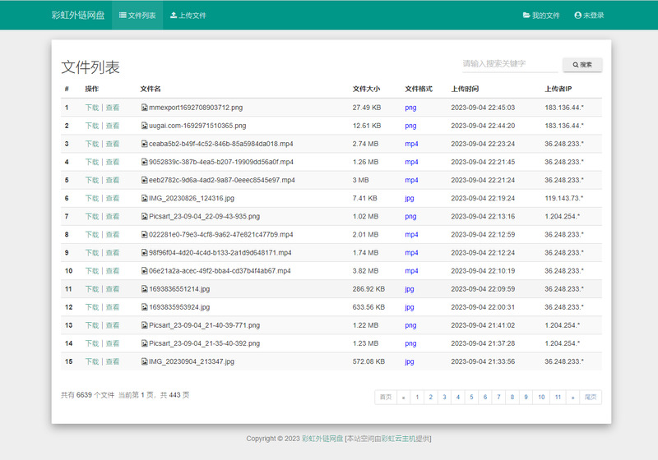Open 我的文件 in the top bar
The image size is (658, 460).
[541, 15]
